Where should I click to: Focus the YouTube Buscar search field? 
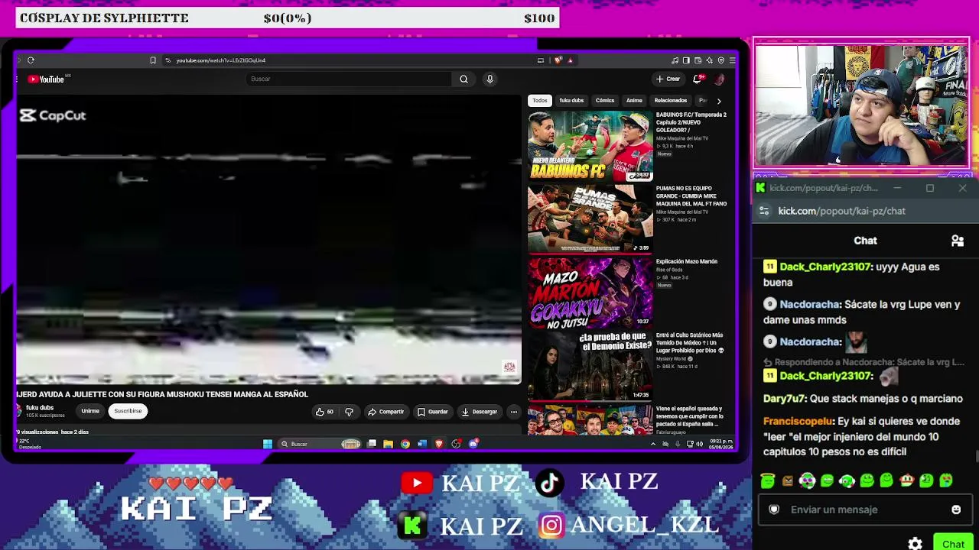pos(348,79)
